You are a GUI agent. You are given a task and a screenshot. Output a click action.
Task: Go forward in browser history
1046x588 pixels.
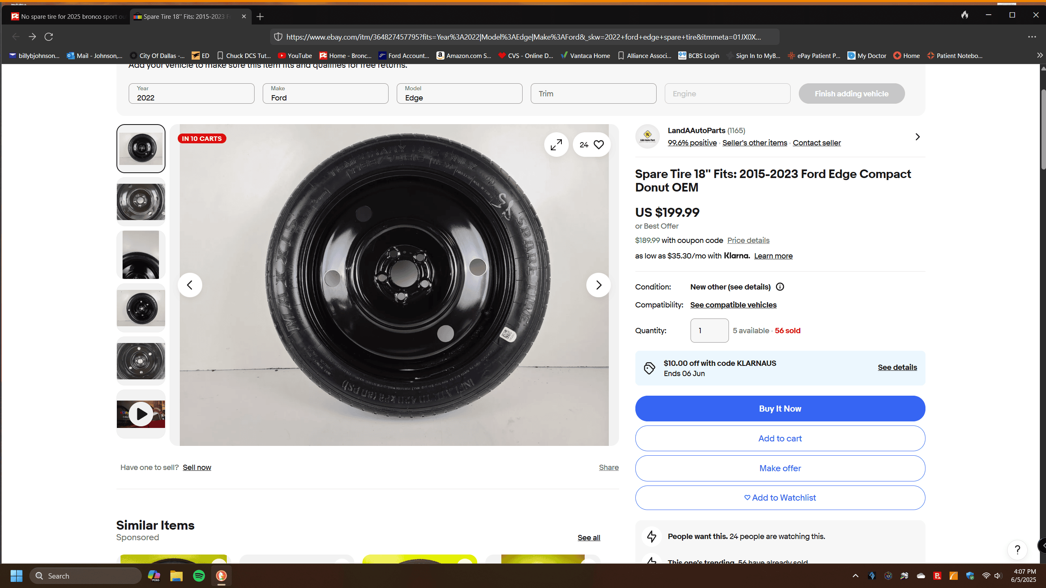(x=32, y=37)
